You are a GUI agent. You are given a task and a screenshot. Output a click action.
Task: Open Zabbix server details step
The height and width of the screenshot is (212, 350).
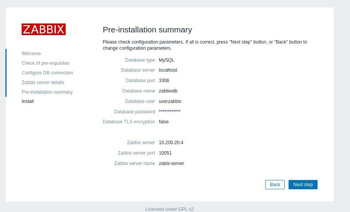(43, 82)
